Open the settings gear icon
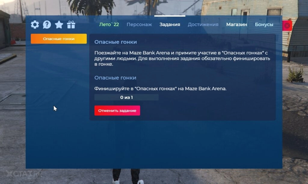The image size is (308, 184). point(35,25)
